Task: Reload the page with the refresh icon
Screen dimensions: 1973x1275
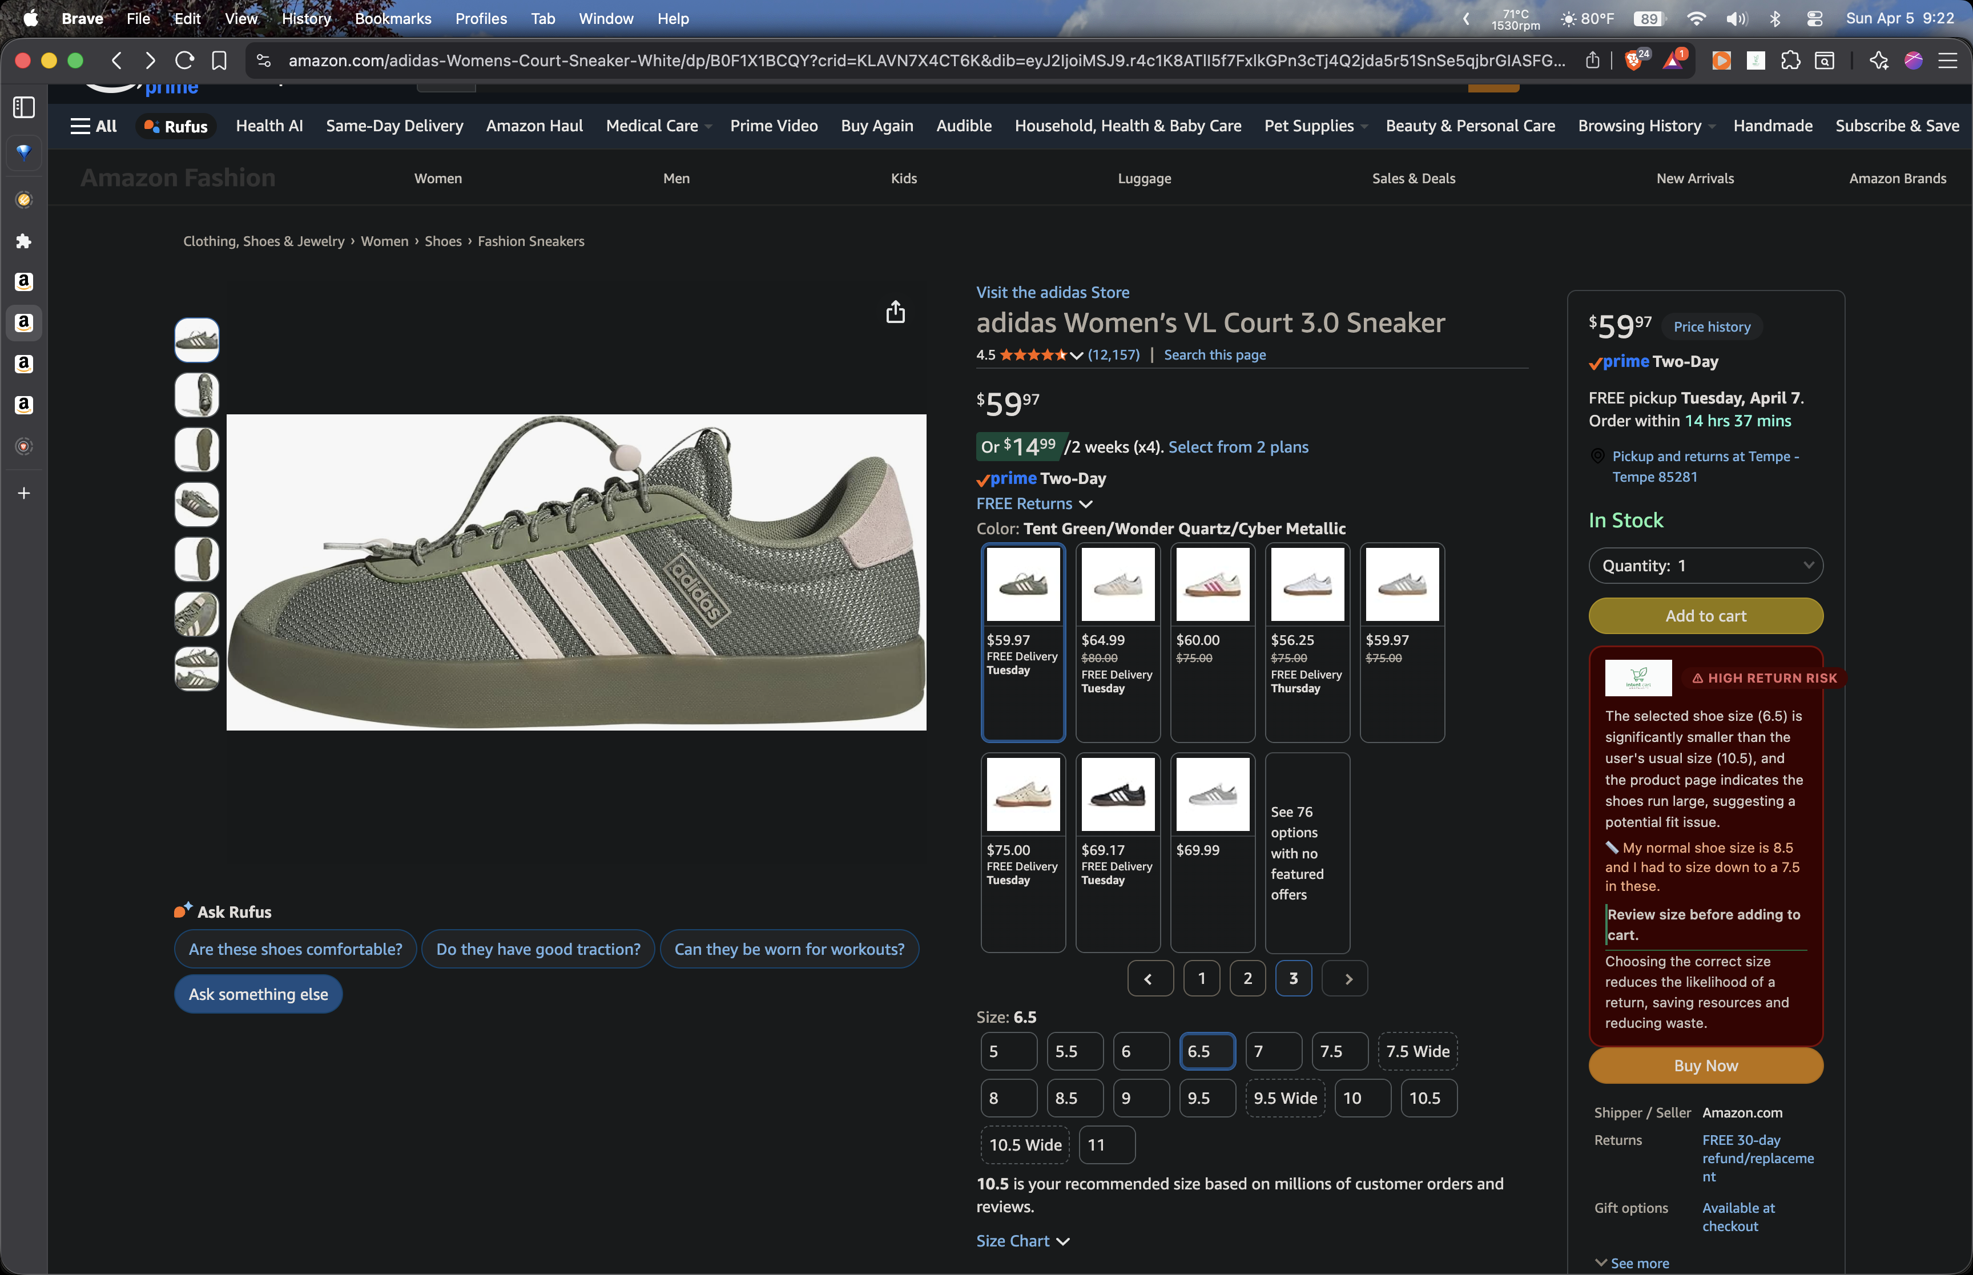Action: (184, 60)
